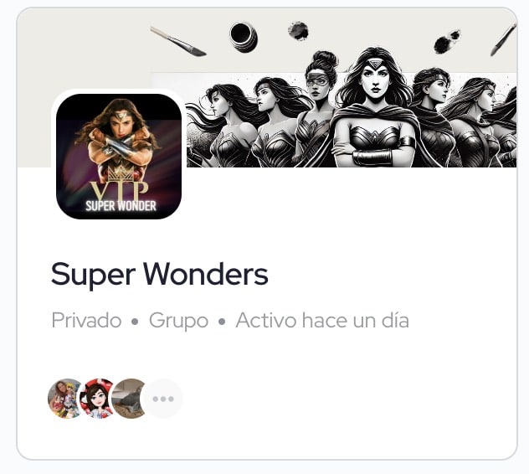Click the Grupo type label

pos(178,321)
